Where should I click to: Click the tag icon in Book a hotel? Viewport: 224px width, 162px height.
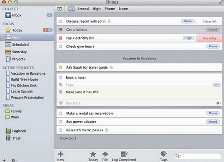(x=61, y=85)
